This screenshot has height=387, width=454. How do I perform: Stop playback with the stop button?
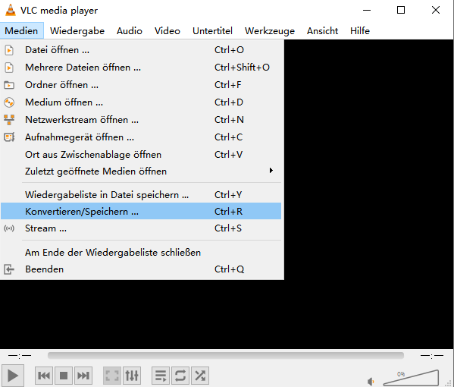tap(64, 376)
